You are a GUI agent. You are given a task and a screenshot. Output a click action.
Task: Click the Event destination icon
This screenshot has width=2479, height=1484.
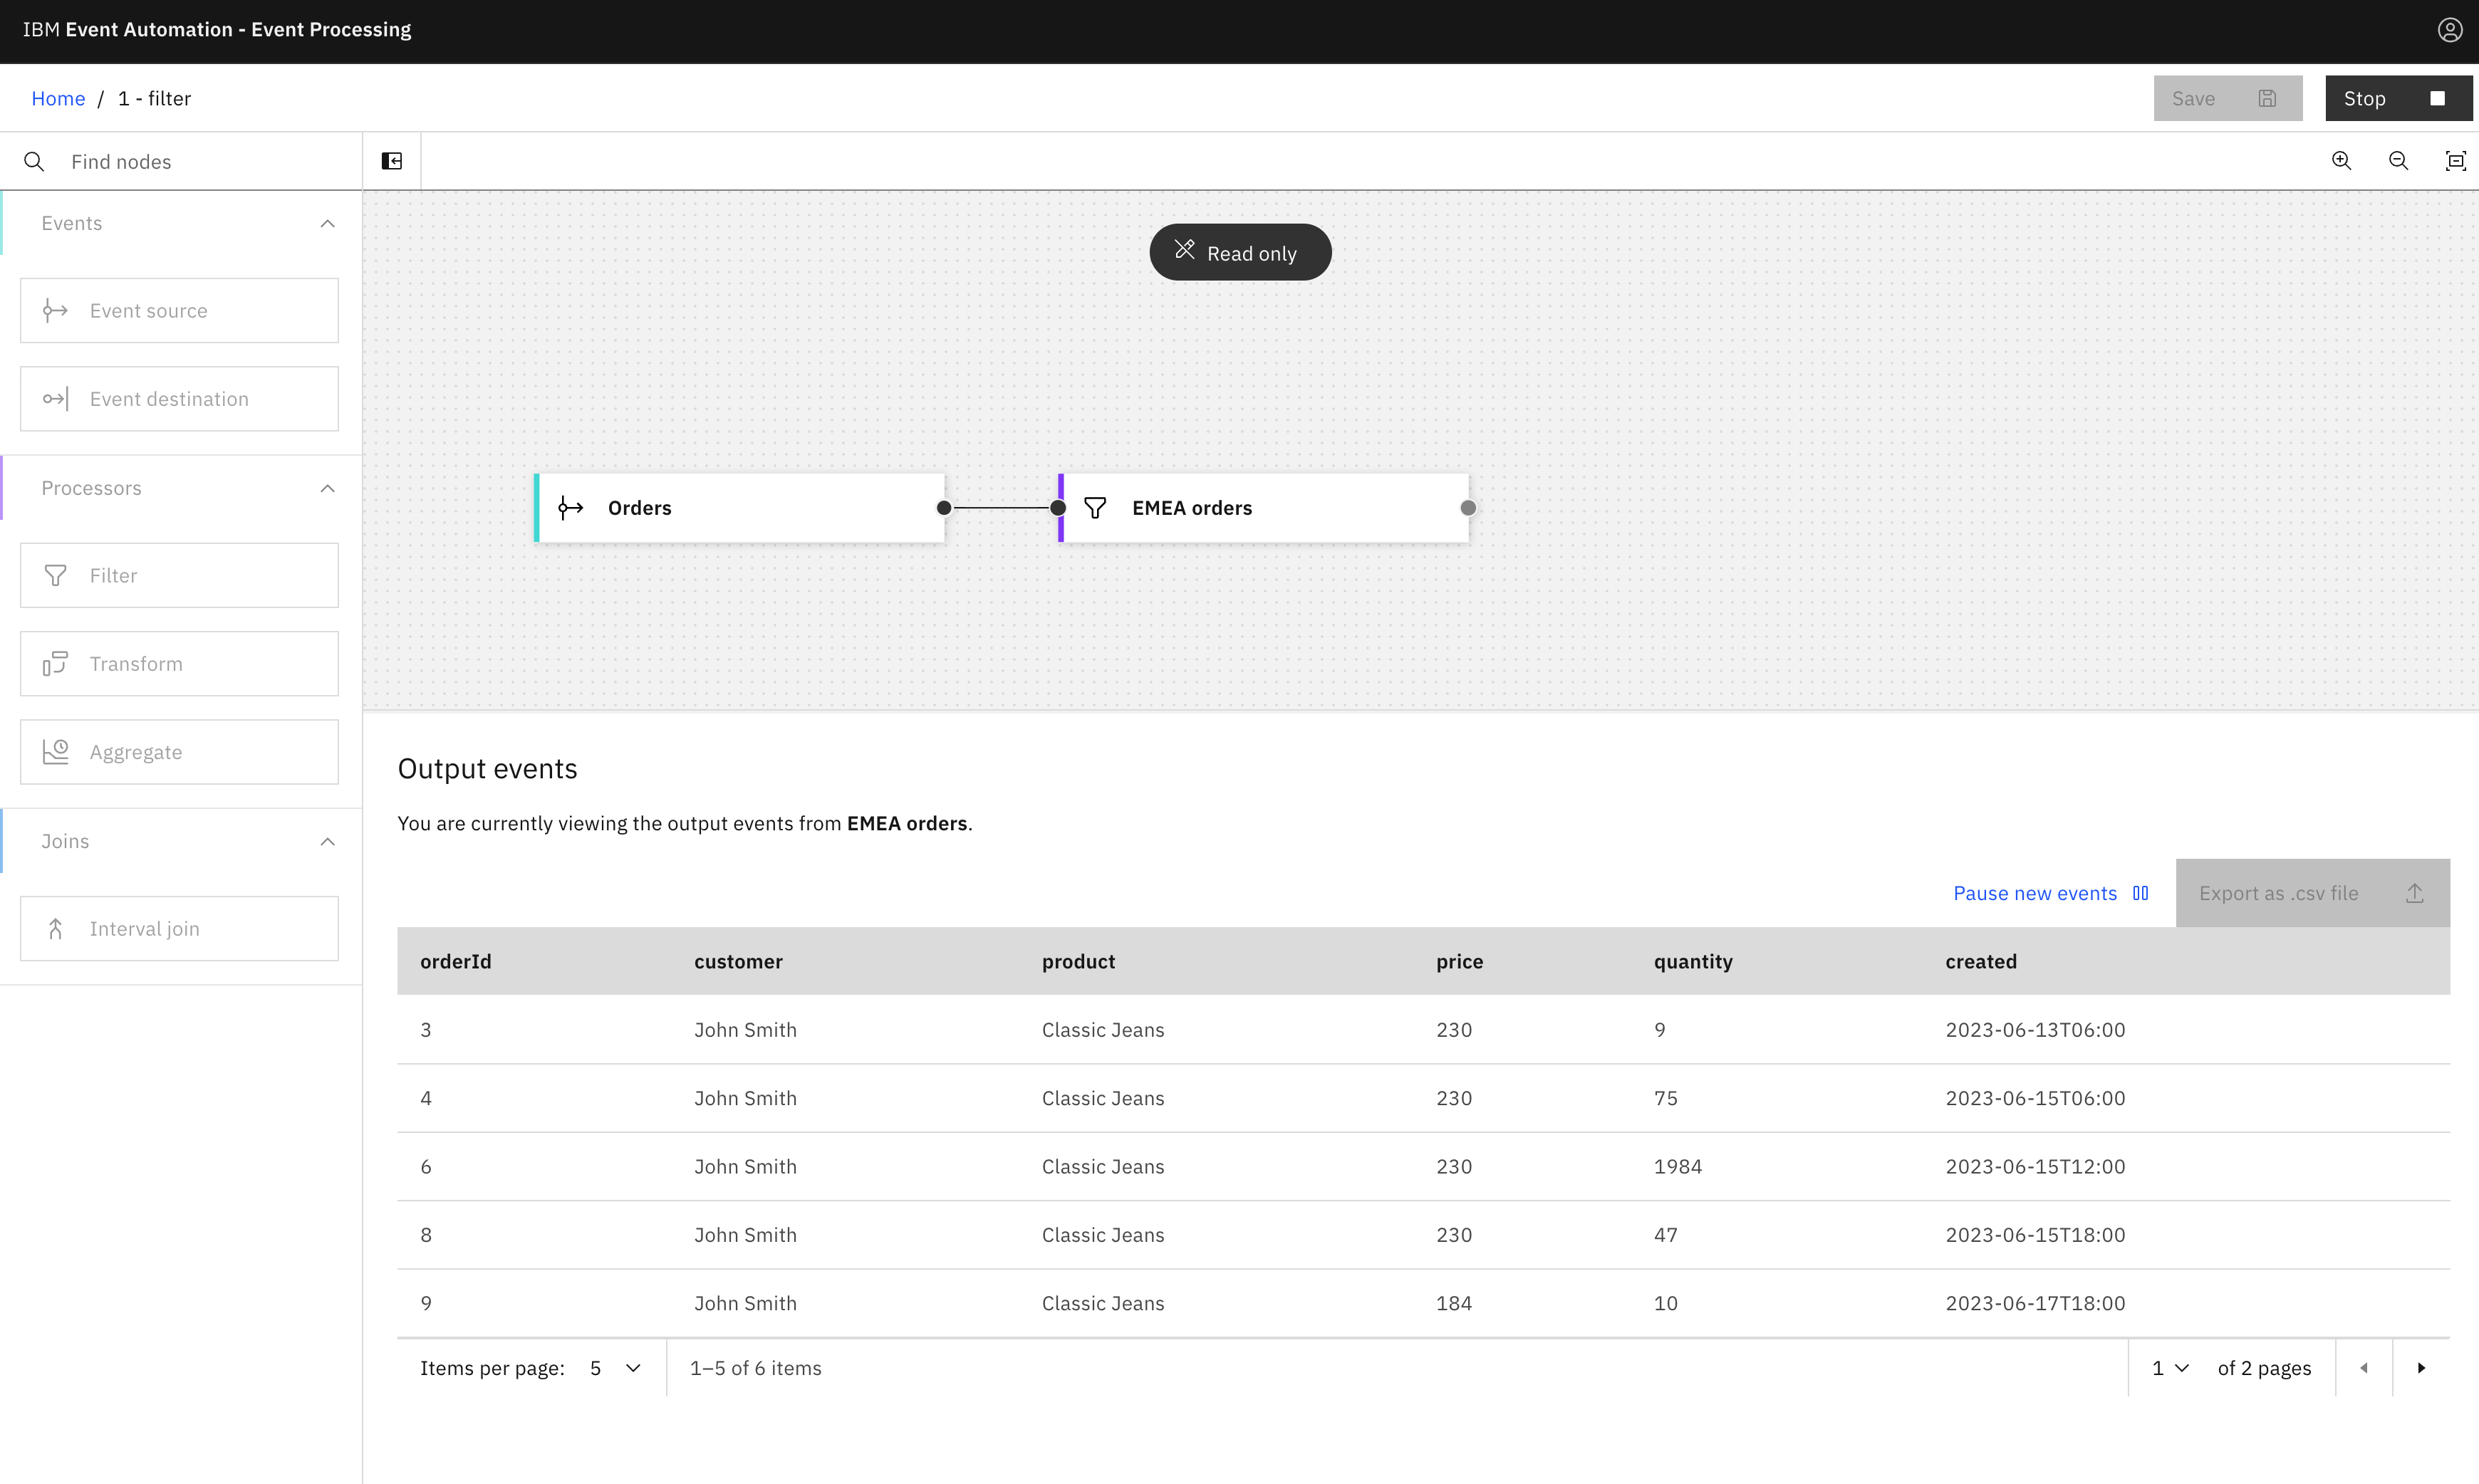55,398
